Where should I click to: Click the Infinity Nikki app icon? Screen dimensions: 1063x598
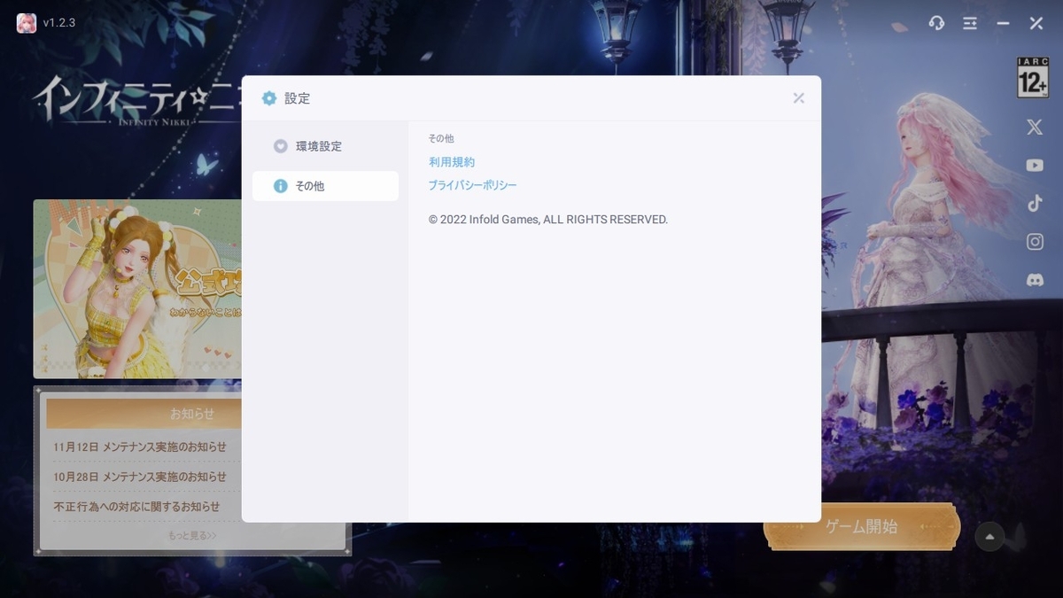tap(27, 23)
